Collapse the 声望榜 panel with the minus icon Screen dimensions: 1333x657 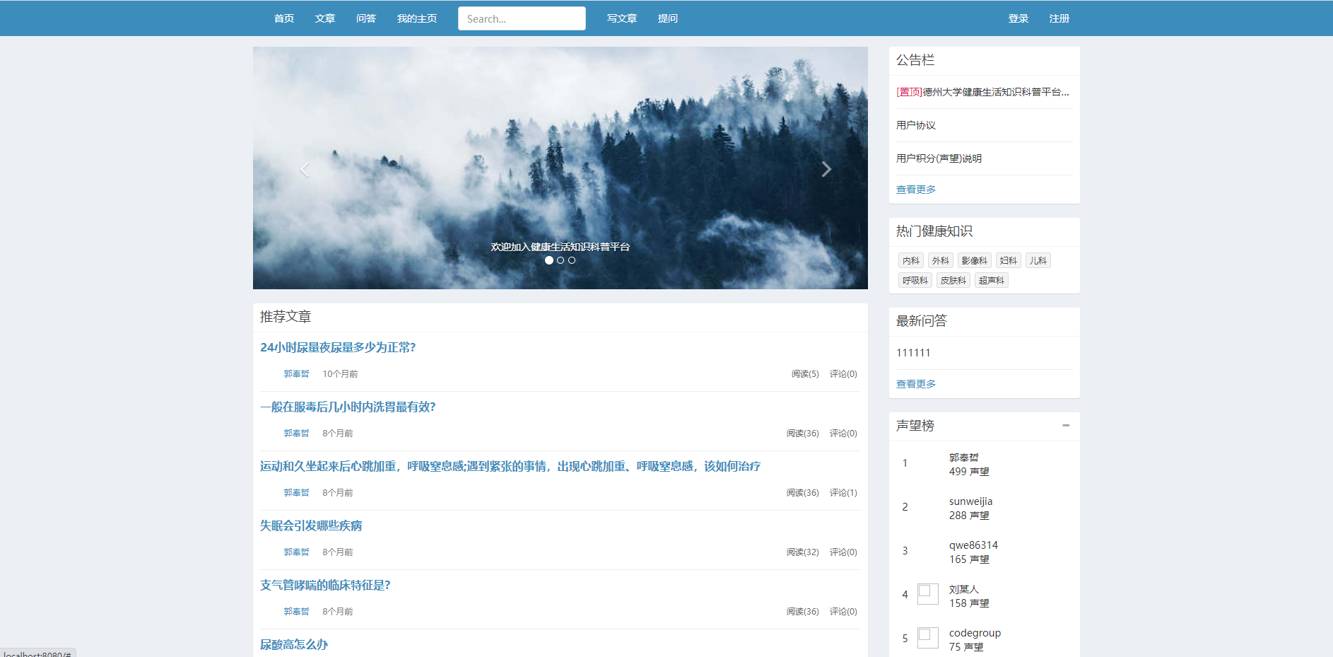point(1066,425)
